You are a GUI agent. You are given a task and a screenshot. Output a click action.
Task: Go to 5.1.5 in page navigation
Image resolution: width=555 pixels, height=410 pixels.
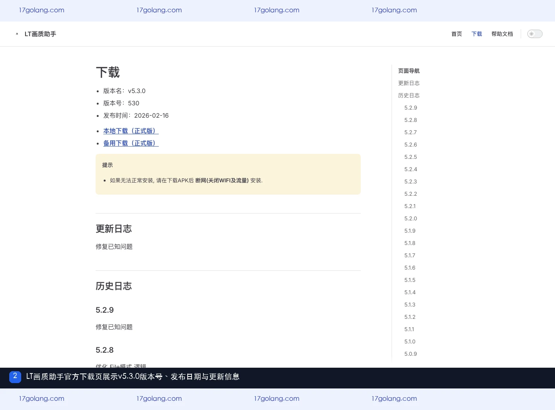pos(410,280)
